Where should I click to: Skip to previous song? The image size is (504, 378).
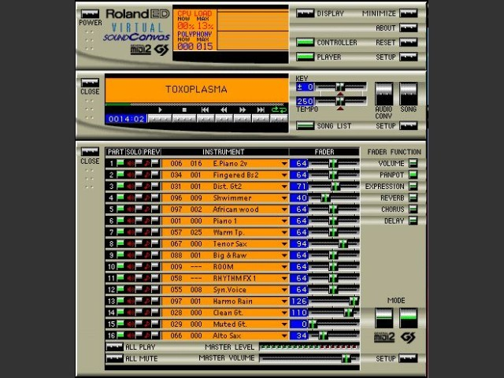coord(205,118)
